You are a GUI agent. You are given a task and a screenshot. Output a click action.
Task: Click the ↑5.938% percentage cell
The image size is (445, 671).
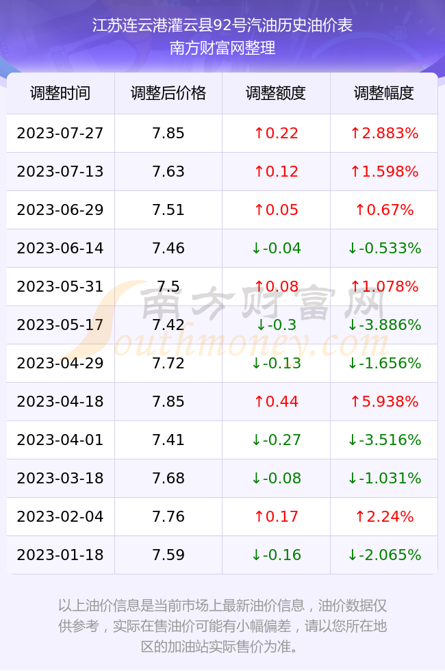click(384, 401)
